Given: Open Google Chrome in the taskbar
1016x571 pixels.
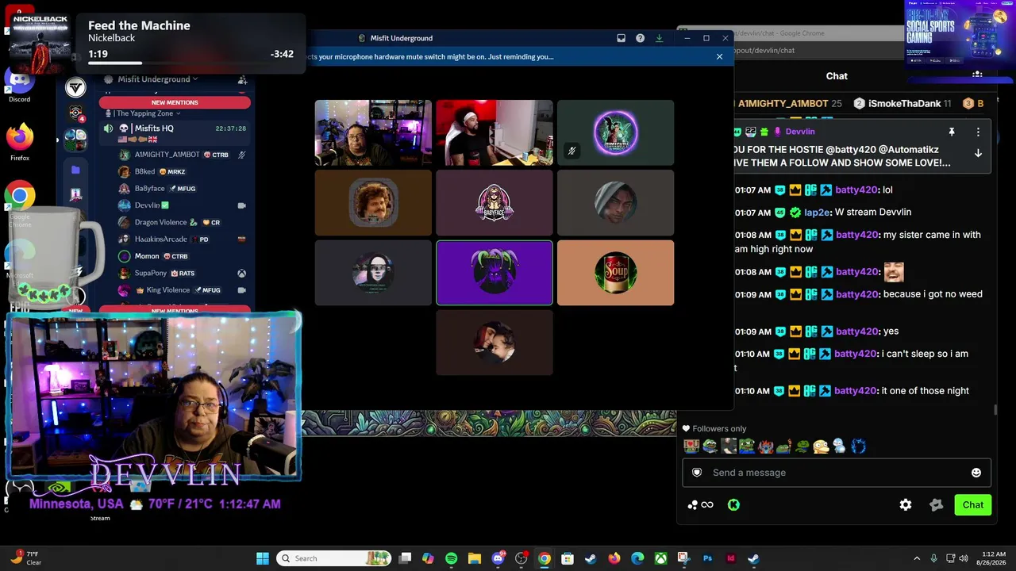Looking at the screenshot, I should point(544,558).
